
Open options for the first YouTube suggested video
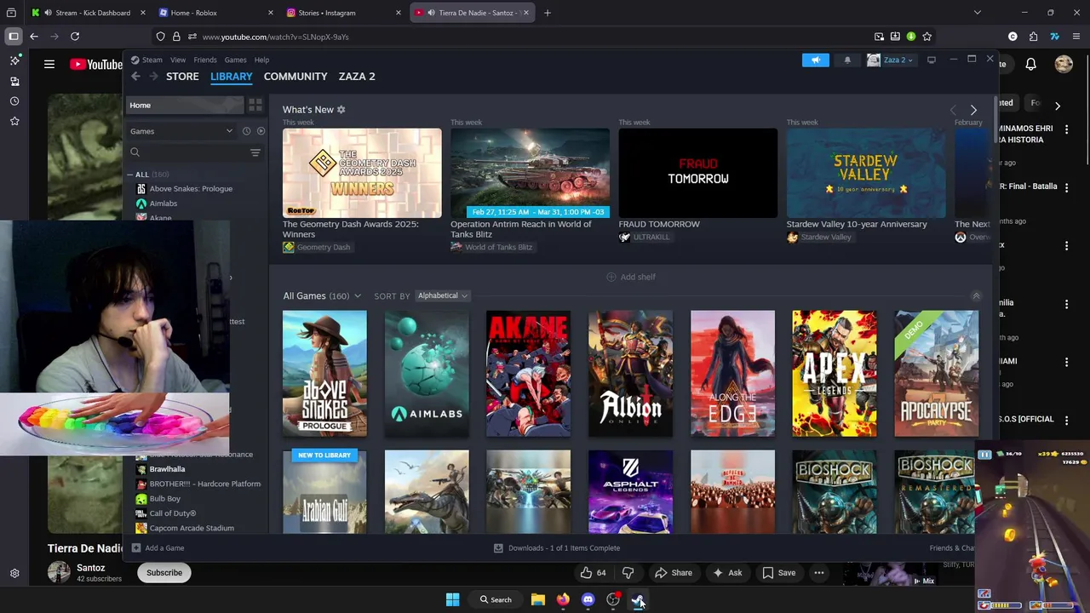click(x=1066, y=129)
